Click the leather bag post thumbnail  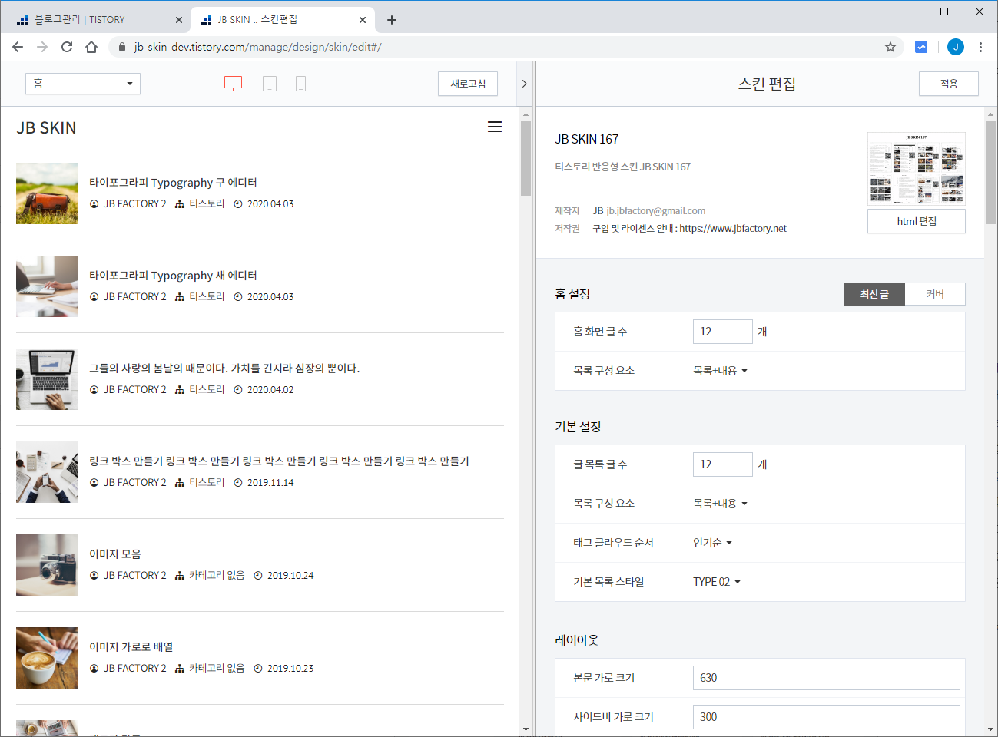(47, 193)
